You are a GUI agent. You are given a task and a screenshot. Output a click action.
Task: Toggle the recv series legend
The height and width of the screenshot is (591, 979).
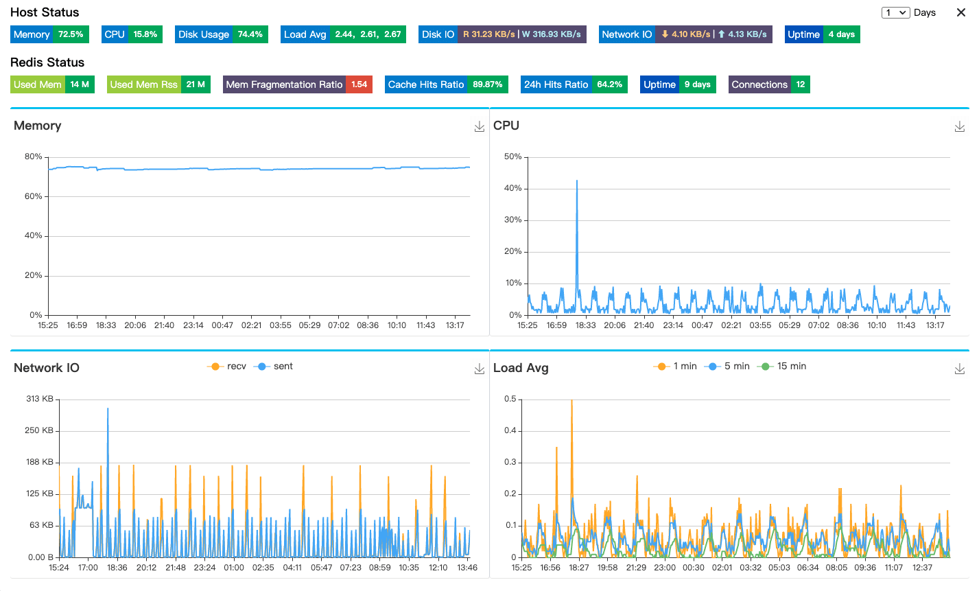point(226,367)
